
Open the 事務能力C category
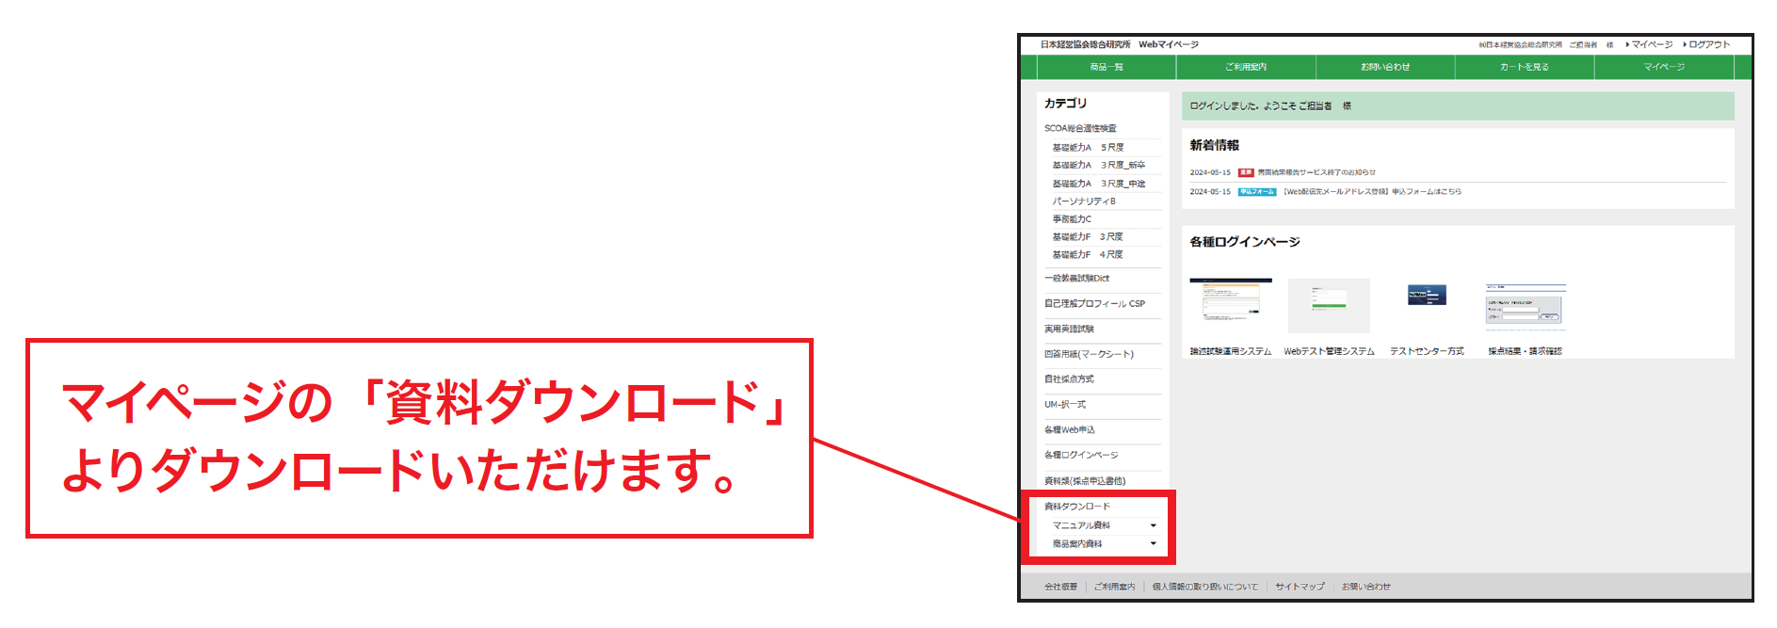point(1072,219)
